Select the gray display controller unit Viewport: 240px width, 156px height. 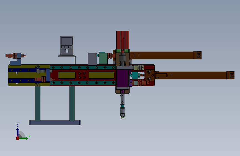67,46
